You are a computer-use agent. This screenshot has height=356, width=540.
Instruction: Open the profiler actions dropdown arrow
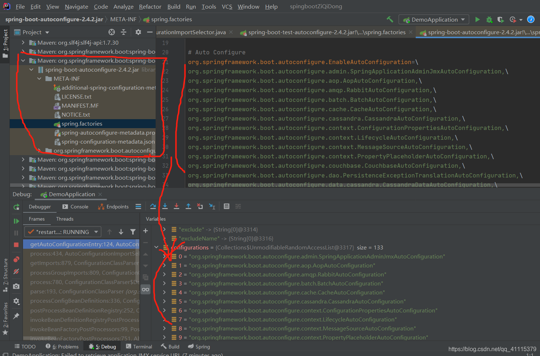521,20
